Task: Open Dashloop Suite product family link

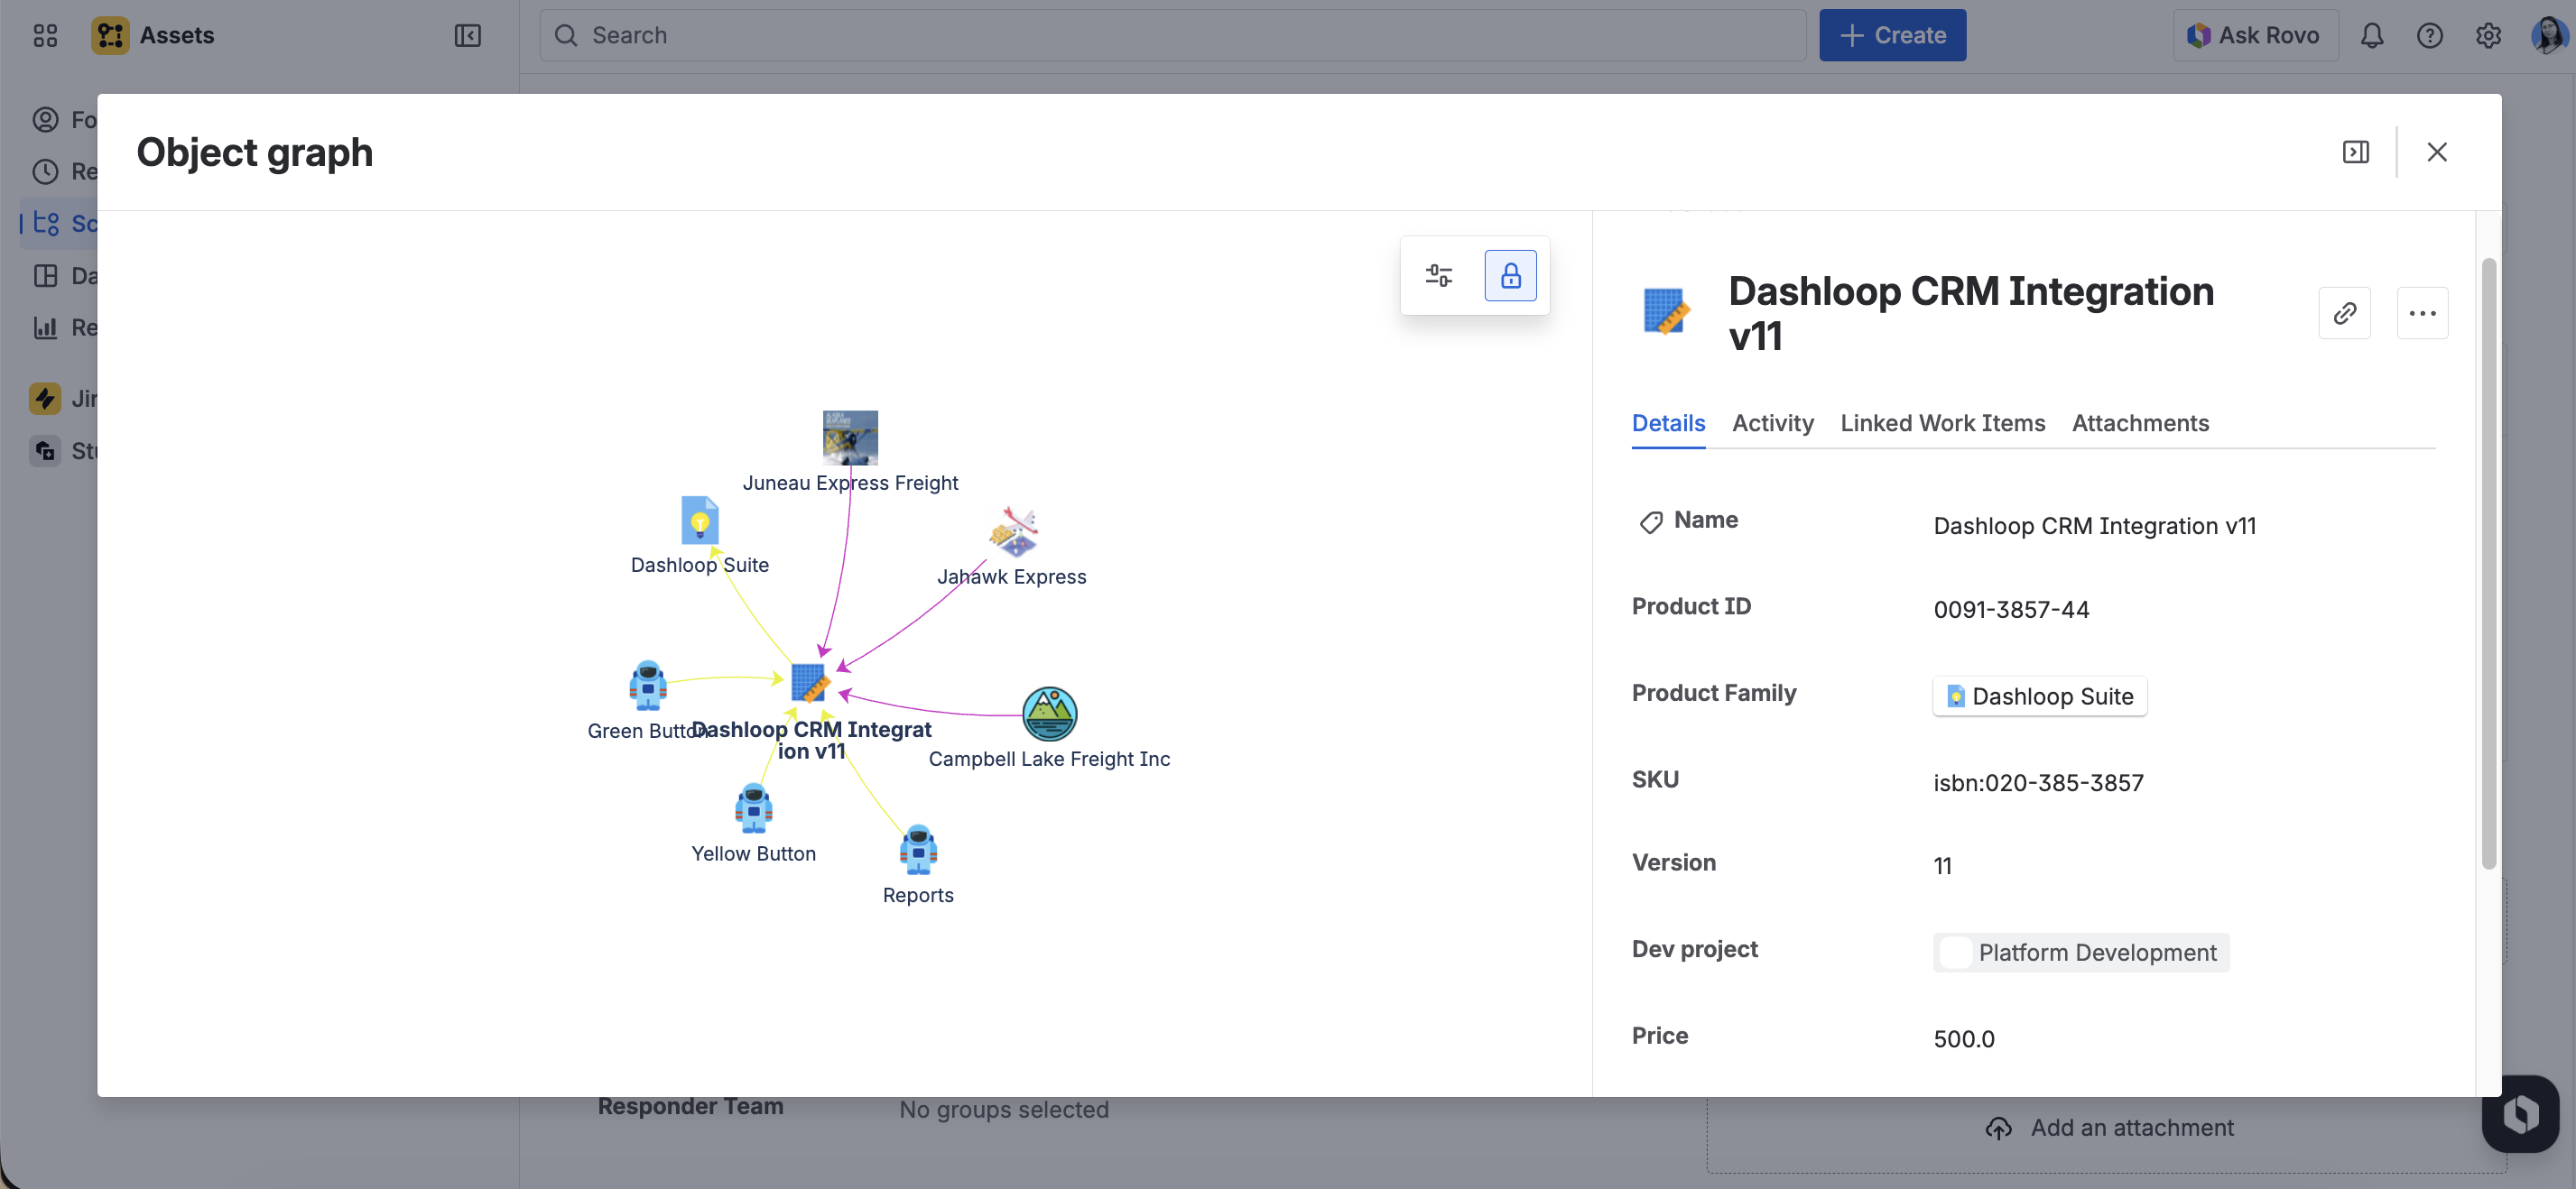Action: tap(2039, 696)
